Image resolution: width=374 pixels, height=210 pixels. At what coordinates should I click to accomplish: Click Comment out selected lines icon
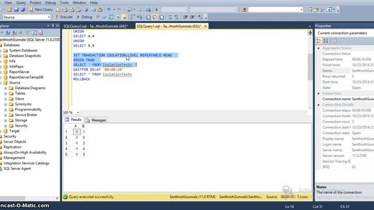(170, 17)
